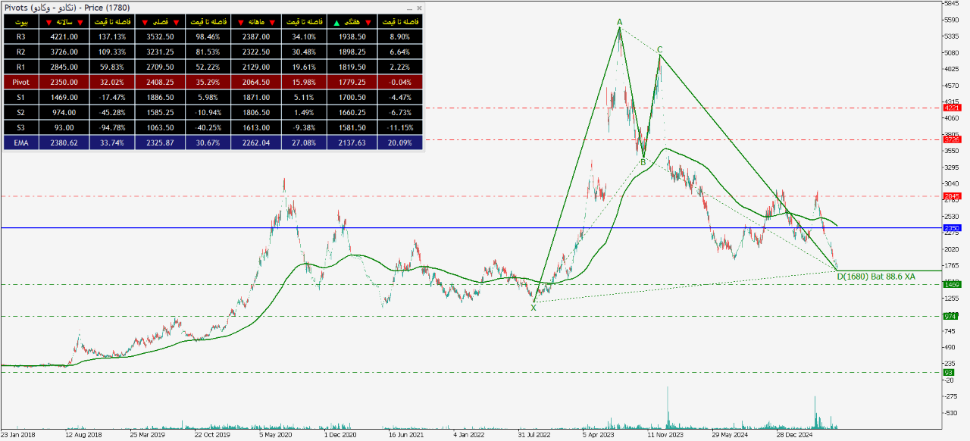Screen dimensions: 970x441
Task: Click the left red arrow beside ماهانه
Action: coord(241,22)
